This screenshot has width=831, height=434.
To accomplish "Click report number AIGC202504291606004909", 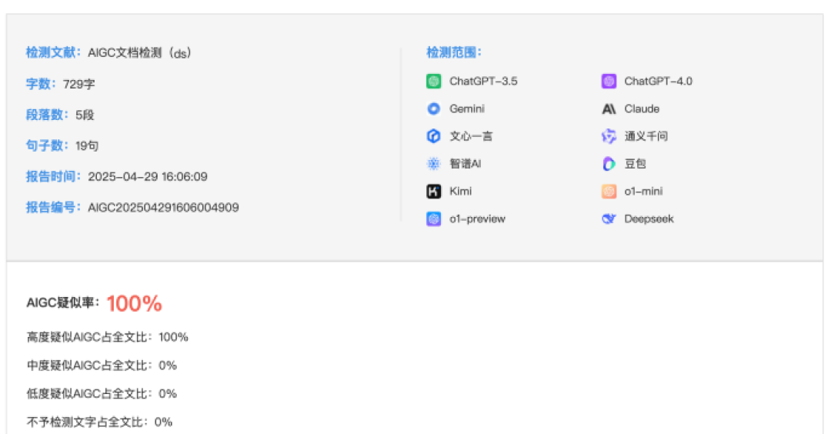I will [163, 207].
